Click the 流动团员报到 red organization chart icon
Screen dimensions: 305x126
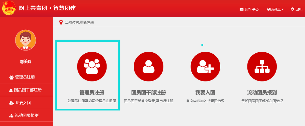click(262, 67)
